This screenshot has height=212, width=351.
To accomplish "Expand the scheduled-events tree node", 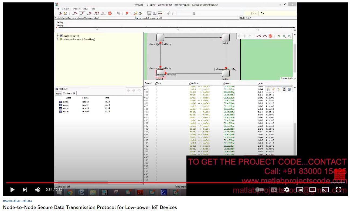I will click(x=57, y=39).
